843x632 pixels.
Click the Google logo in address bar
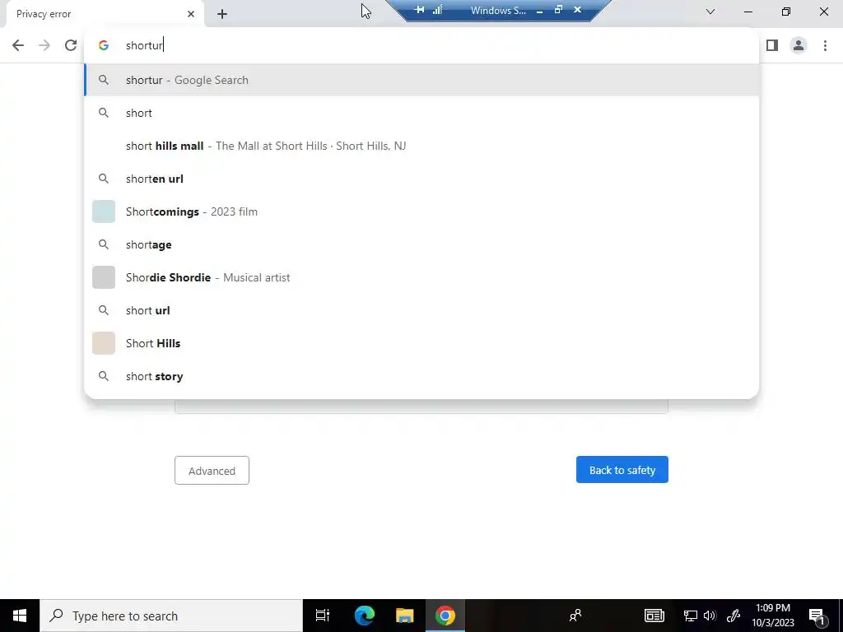[104, 45]
